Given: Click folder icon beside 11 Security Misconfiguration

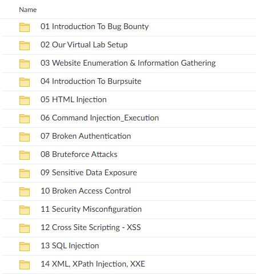Looking at the screenshot, I should point(25,210).
